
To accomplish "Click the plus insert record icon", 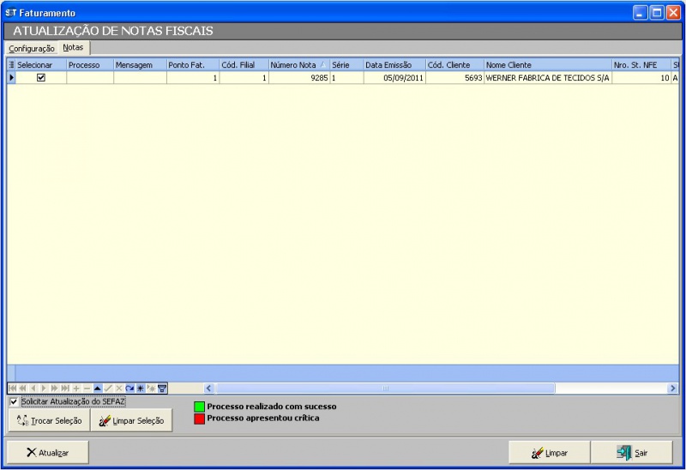I will pyautogui.click(x=76, y=389).
